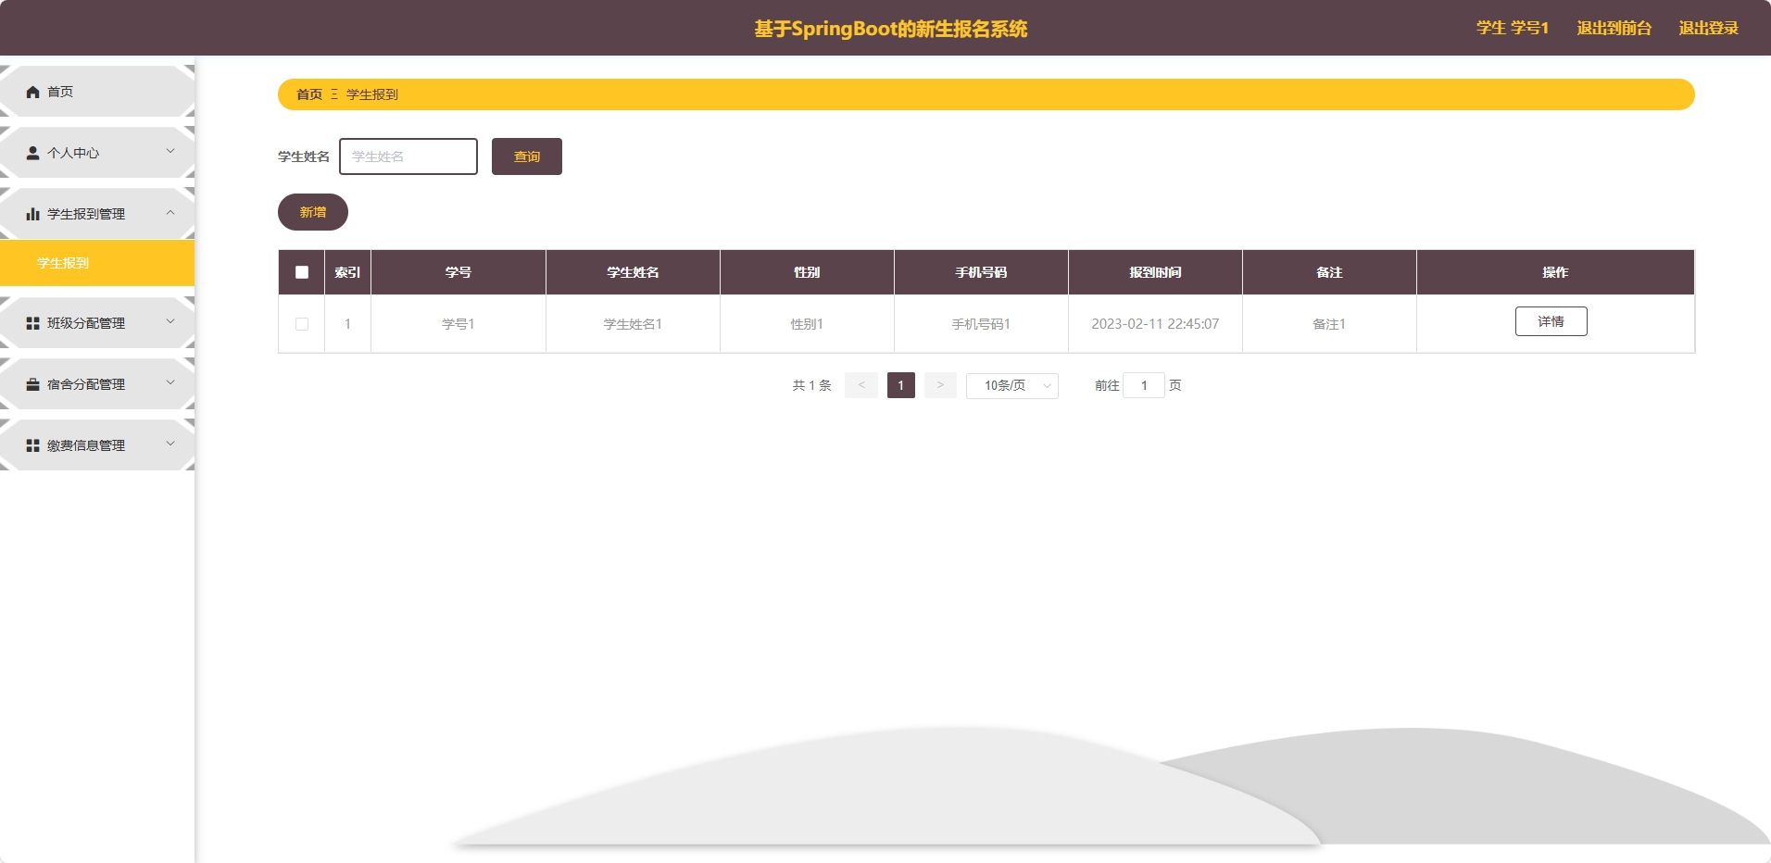
Task: Click the 操作 column header
Action: click(1555, 272)
